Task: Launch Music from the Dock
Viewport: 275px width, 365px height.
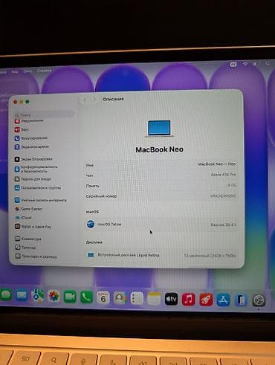Action: coord(189,300)
